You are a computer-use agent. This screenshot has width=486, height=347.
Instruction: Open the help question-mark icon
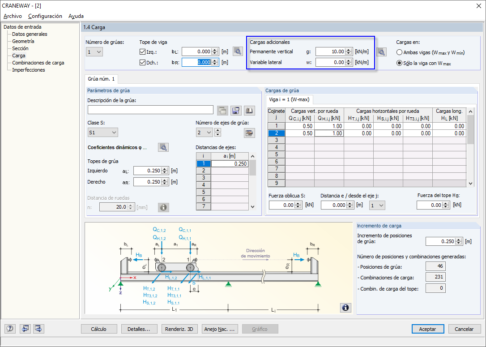[10, 328]
